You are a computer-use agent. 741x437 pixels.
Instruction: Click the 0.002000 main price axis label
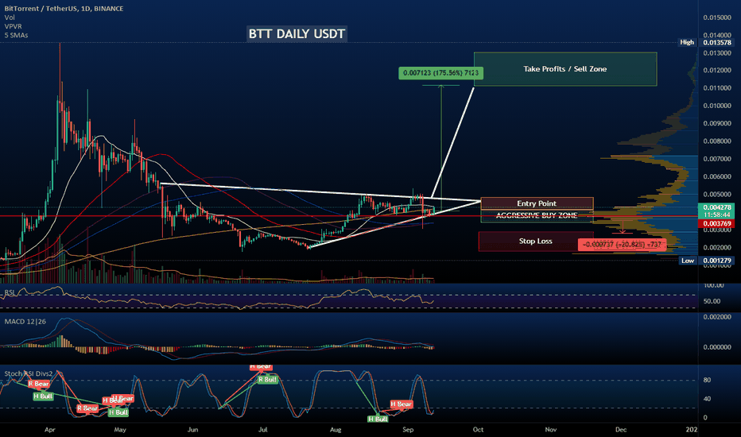717,248
